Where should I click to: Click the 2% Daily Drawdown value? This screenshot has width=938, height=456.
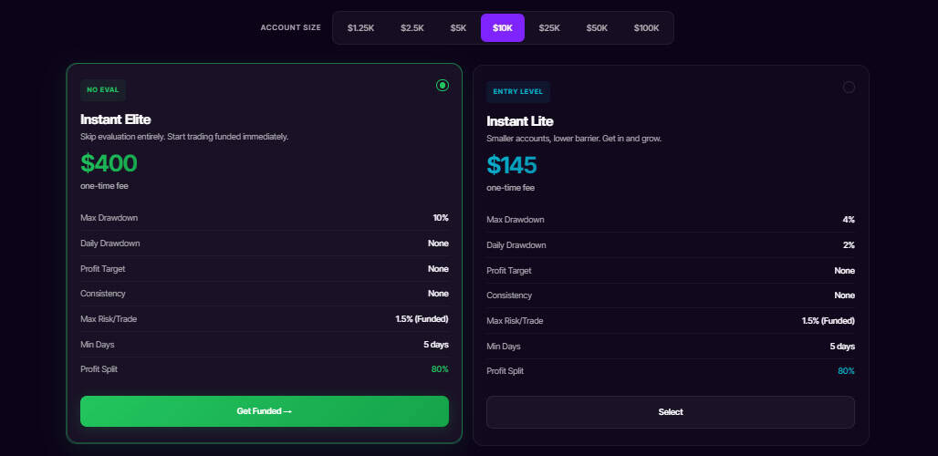pyautogui.click(x=849, y=245)
